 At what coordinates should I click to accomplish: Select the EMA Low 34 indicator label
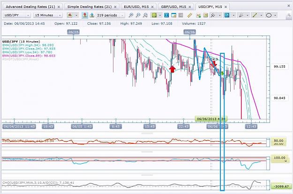pos(27,52)
